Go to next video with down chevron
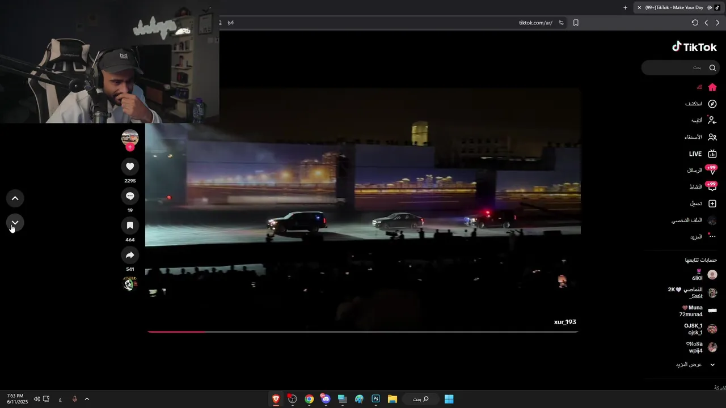726x408 pixels. point(15,223)
